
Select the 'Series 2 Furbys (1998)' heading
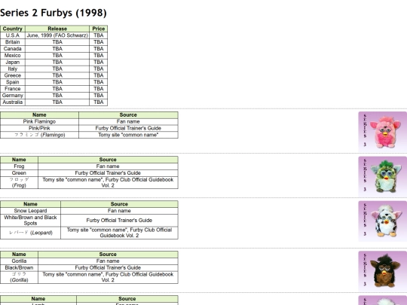(x=54, y=13)
